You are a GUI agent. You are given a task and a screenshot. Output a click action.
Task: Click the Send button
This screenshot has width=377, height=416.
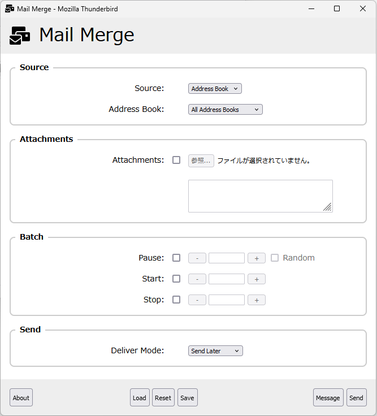356,397
